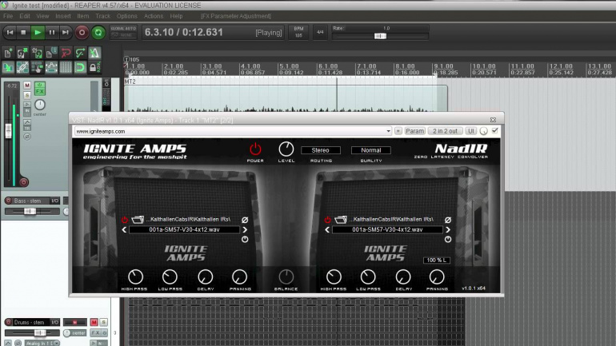Open the plugin preset dropdown
Viewport: 616px width, 346px height.
(x=387, y=130)
